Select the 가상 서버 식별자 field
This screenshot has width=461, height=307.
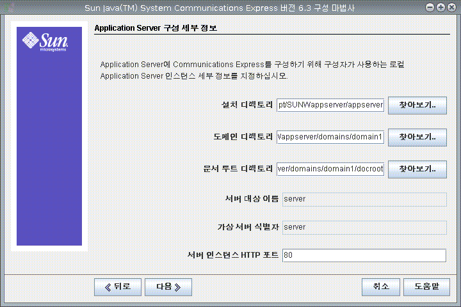364,228
